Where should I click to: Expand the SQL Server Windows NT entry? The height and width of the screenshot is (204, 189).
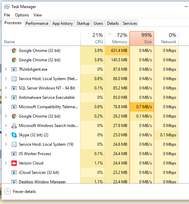(6, 88)
